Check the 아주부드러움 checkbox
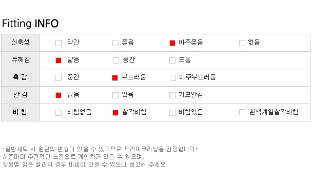This screenshot has height=185, width=312. pos(173,78)
